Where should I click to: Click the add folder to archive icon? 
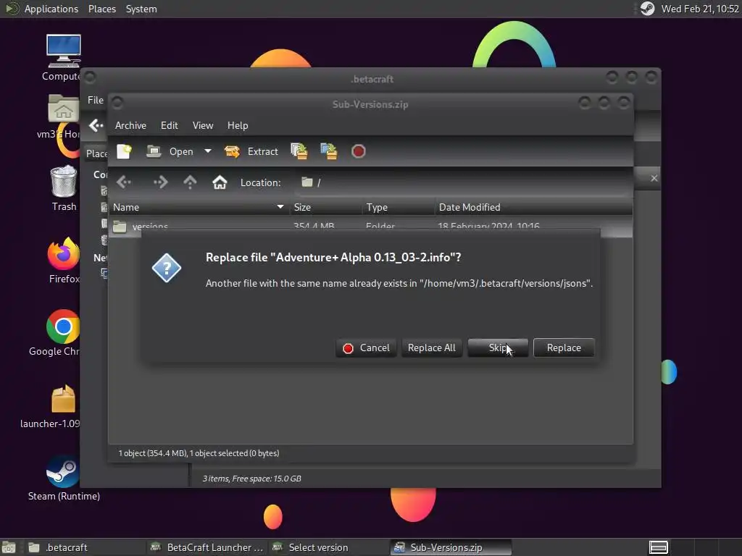[x=329, y=151]
